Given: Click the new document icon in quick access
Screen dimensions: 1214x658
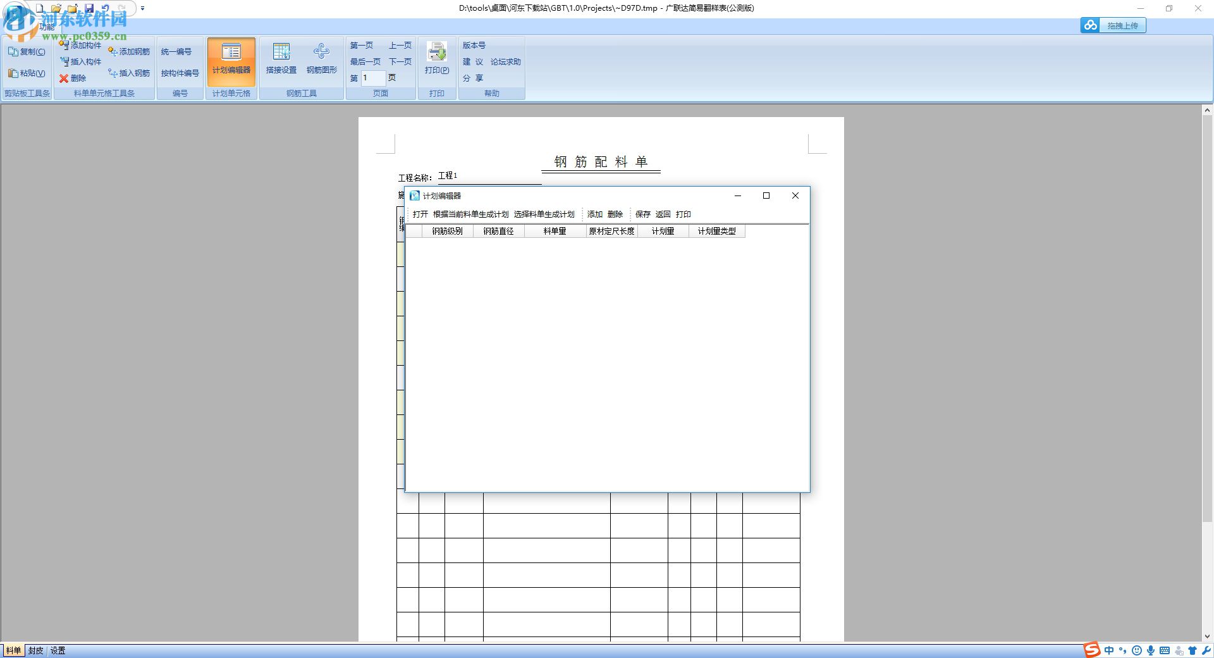Looking at the screenshot, I should click(x=40, y=8).
